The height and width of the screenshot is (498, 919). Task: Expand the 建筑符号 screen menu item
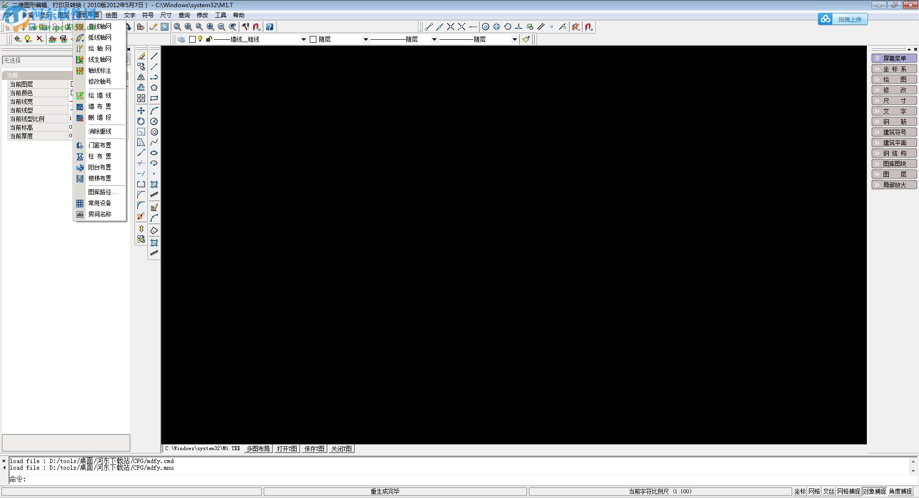click(x=894, y=132)
